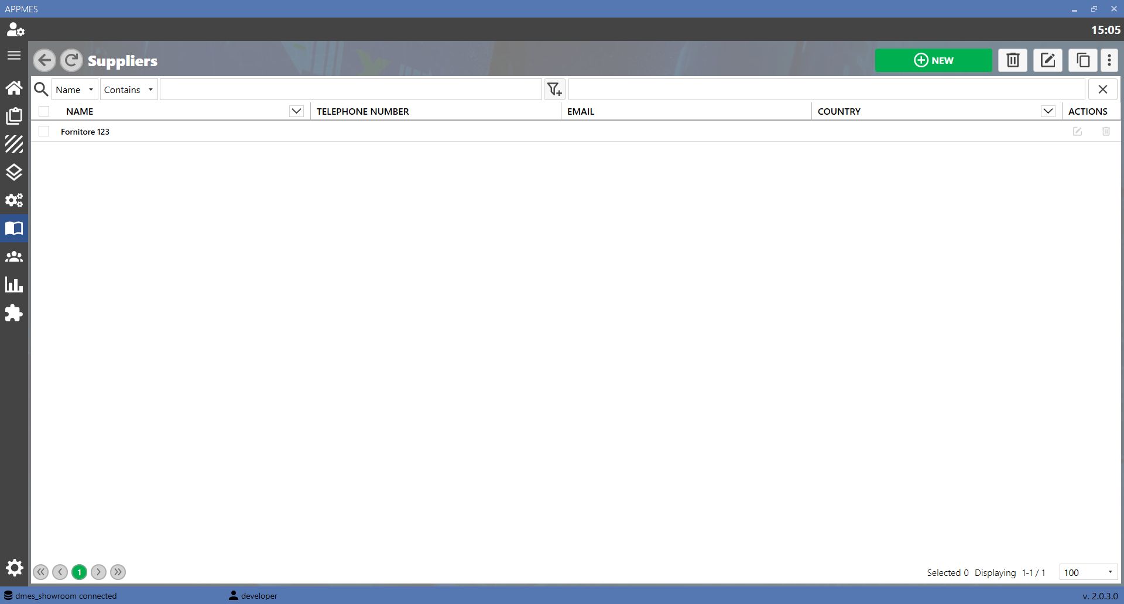Jump to the first page
Image resolution: width=1124 pixels, height=604 pixels.
pyautogui.click(x=41, y=572)
